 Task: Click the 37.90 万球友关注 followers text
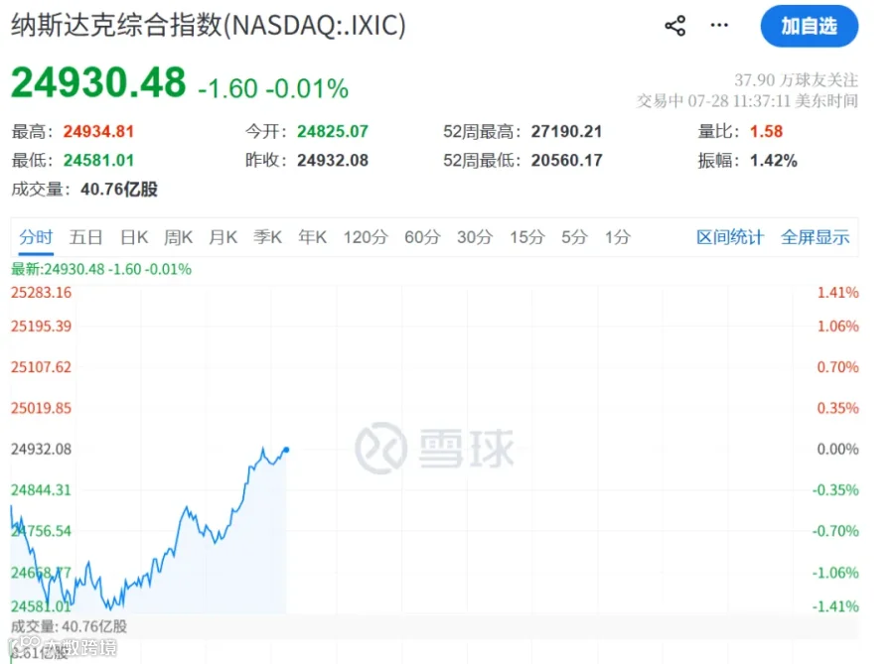(x=796, y=79)
